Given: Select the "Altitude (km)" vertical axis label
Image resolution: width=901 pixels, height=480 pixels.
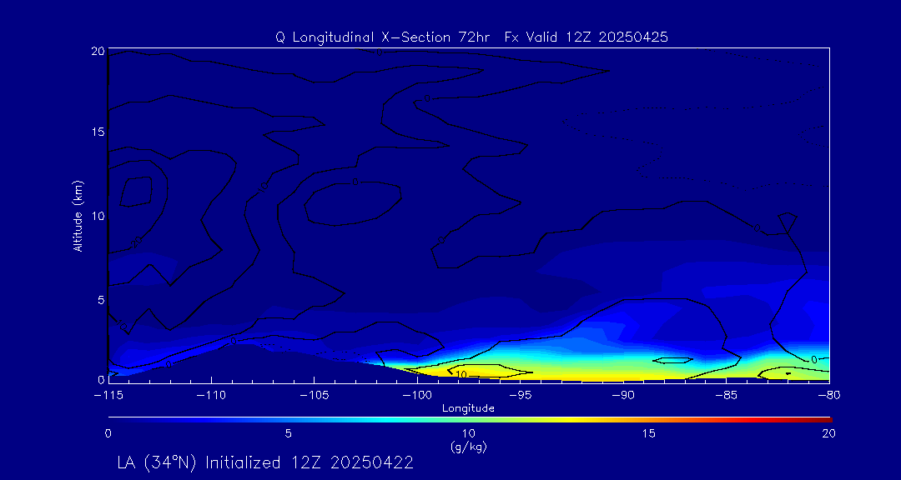Looking at the screenshot, I should 78,216.
